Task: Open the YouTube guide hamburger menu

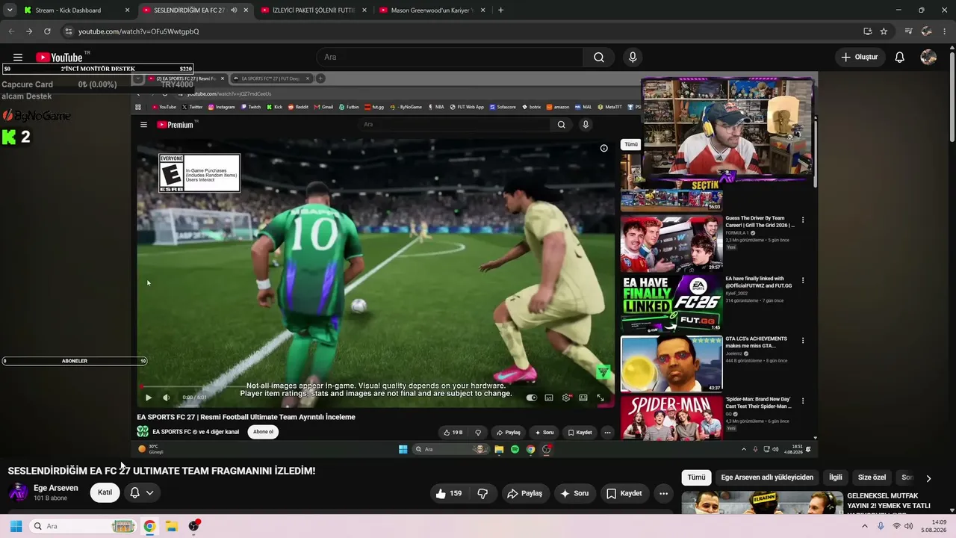Action: [x=18, y=58]
